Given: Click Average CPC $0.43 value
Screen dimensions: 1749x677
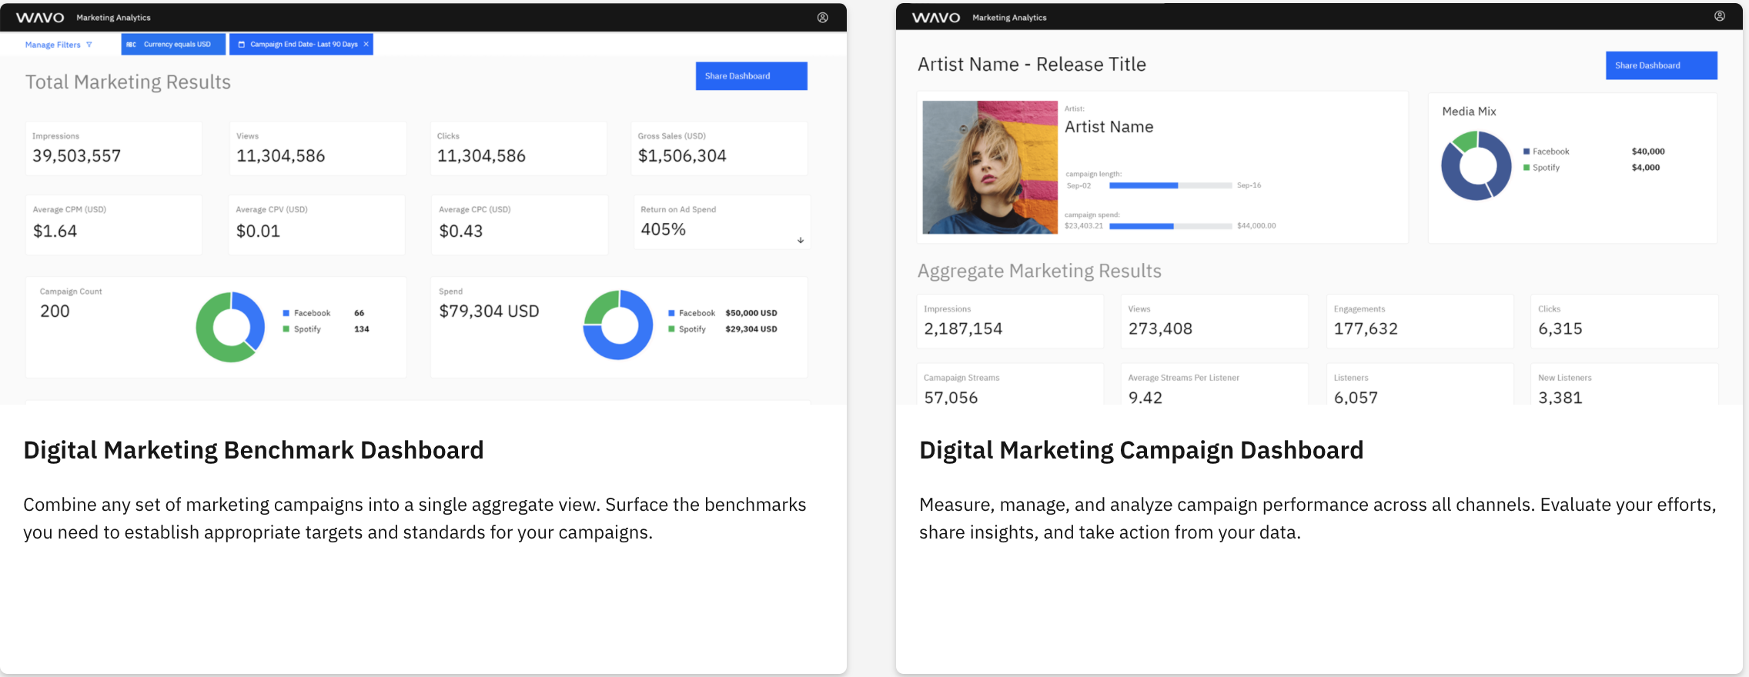Looking at the screenshot, I should tap(460, 231).
